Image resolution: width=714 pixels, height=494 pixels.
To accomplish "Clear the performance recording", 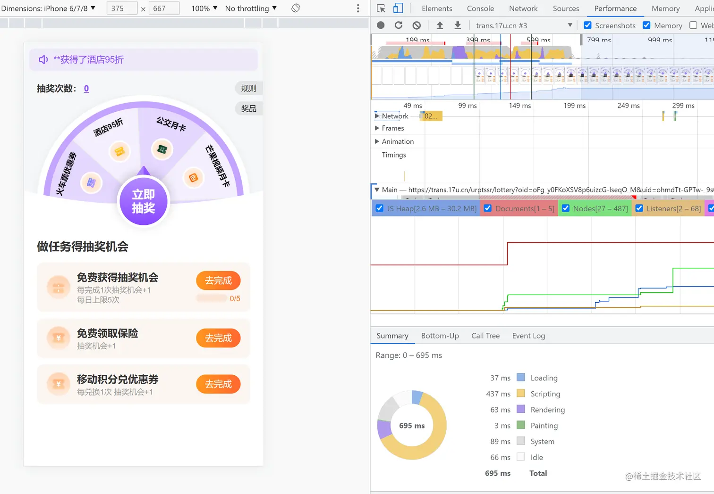I will coord(416,25).
